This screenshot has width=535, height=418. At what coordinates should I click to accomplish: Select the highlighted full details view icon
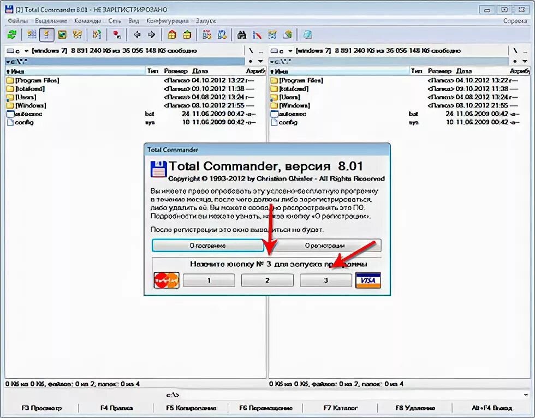(47, 34)
